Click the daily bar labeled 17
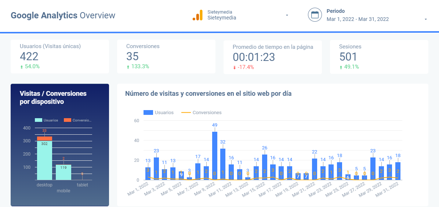The width and height of the screenshot is (439, 207). point(198,171)
